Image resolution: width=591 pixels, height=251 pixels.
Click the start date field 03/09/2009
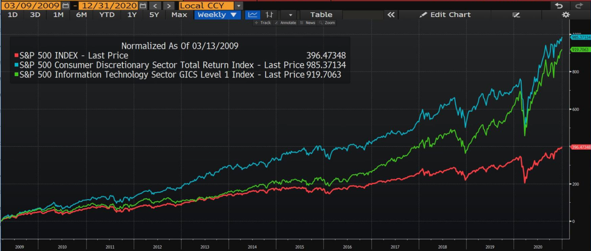pyautogui.click(x=31, y=6)
